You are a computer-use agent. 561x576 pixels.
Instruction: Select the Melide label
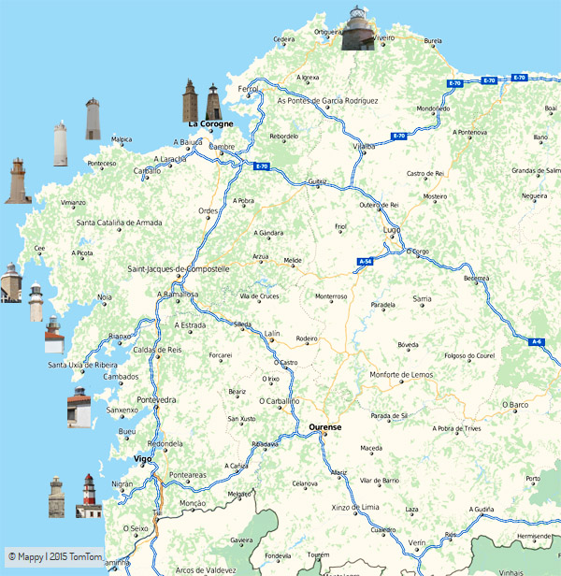click(293, 260)
